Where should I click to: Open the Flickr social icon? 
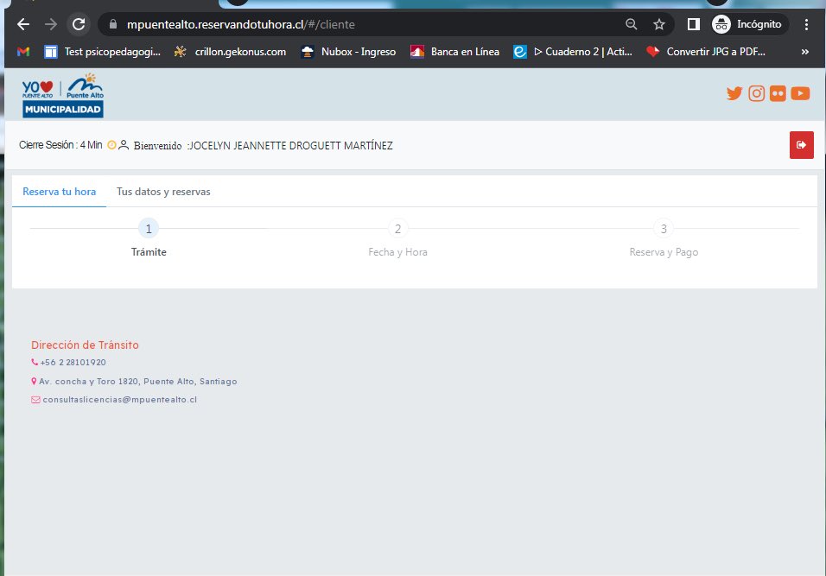click(778, 93)
